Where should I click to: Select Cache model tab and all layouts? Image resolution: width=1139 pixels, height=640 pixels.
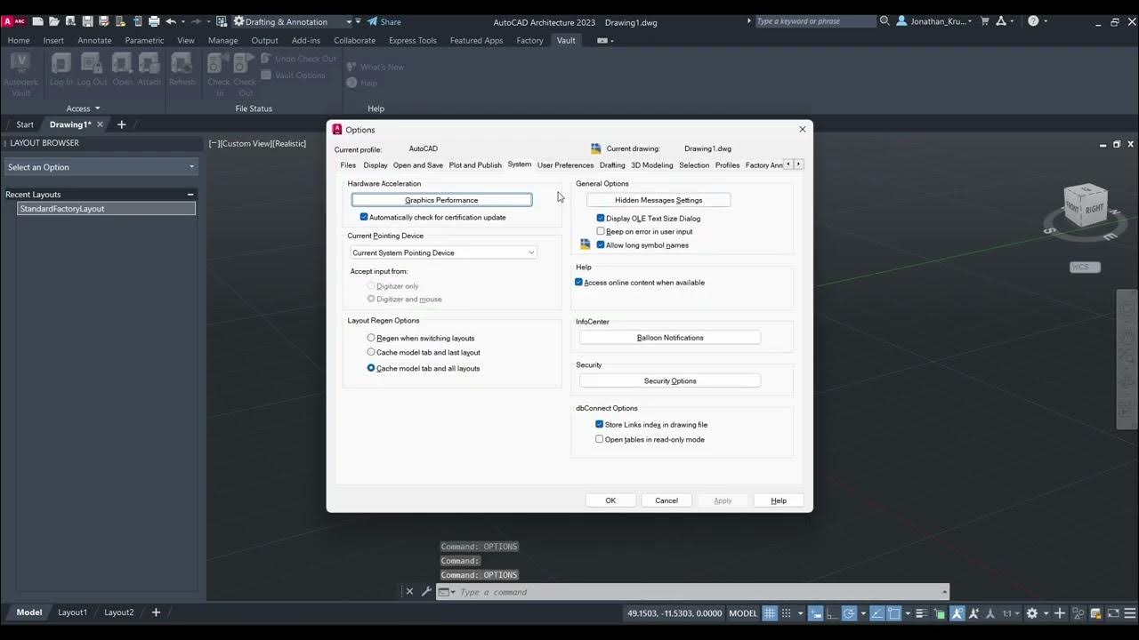371,368
